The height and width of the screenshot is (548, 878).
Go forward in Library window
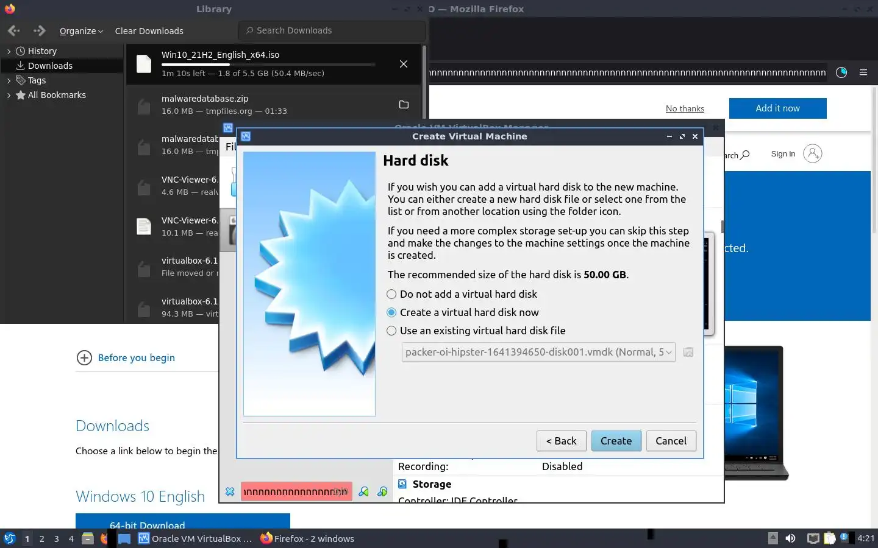(40, 30)
